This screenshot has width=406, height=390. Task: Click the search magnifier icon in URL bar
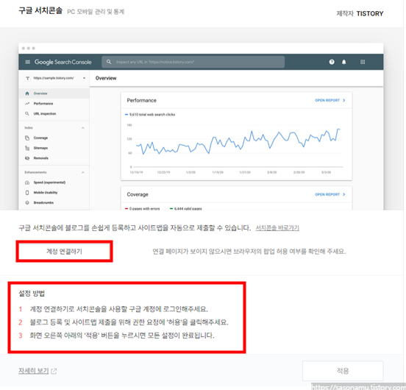pos(109,62)
